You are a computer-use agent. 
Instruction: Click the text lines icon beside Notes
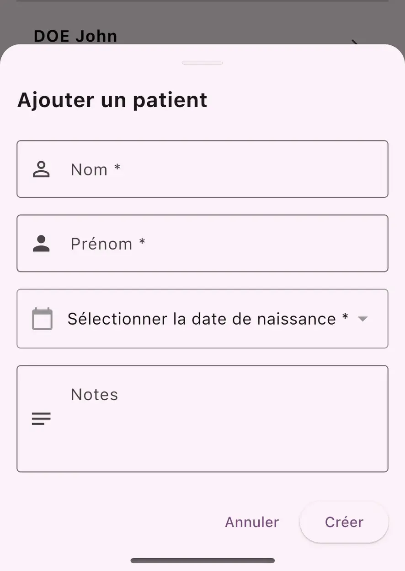41,419
